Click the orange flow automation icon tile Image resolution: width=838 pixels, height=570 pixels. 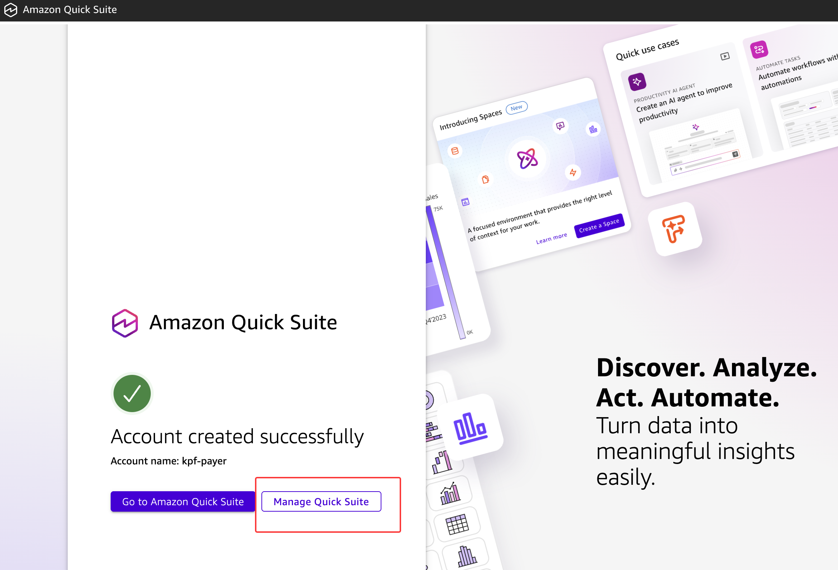674,229
